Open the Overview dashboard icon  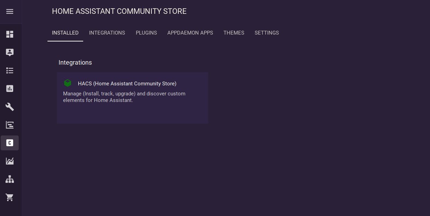click(x=10, y=34)
